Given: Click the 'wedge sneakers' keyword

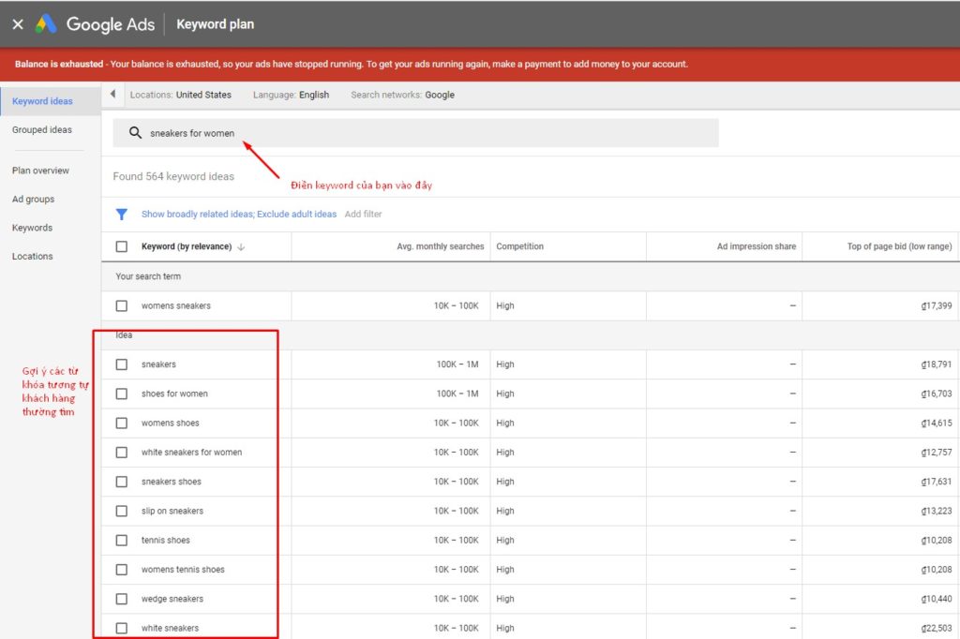Looking at the screenshot, I should [172, 600].
